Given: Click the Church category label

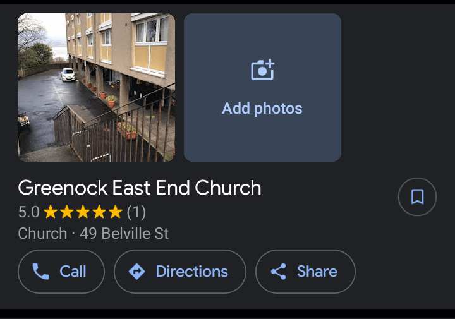Looking at the screenshot, I should pyautogui.click(x=43, y=234).
